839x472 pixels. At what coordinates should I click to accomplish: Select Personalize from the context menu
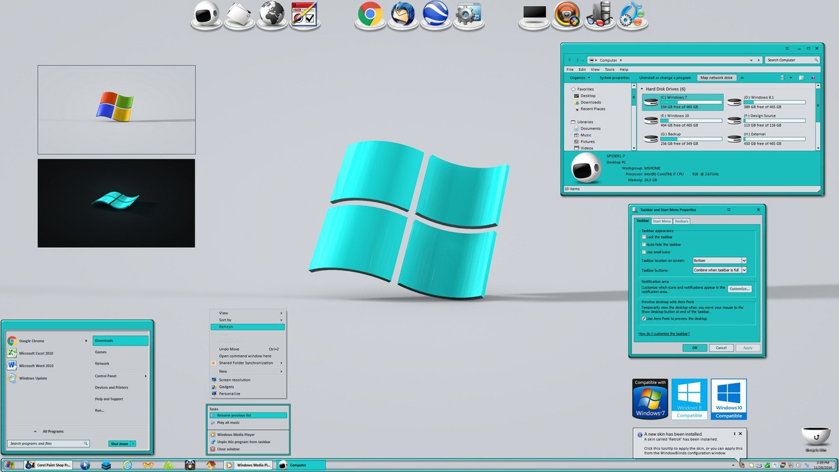tap(229, 393)
